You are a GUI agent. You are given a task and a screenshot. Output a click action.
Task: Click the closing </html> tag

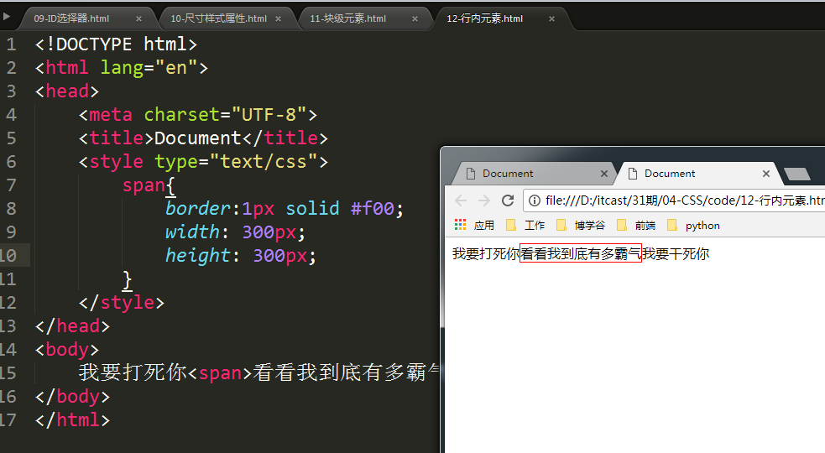[x=73, y=419]
